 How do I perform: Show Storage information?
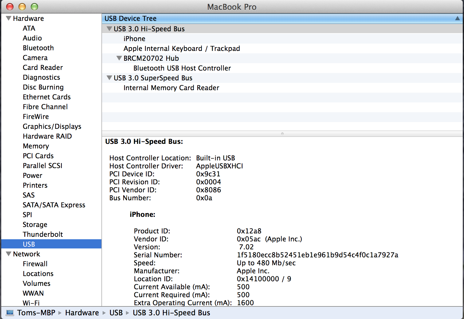35,225
